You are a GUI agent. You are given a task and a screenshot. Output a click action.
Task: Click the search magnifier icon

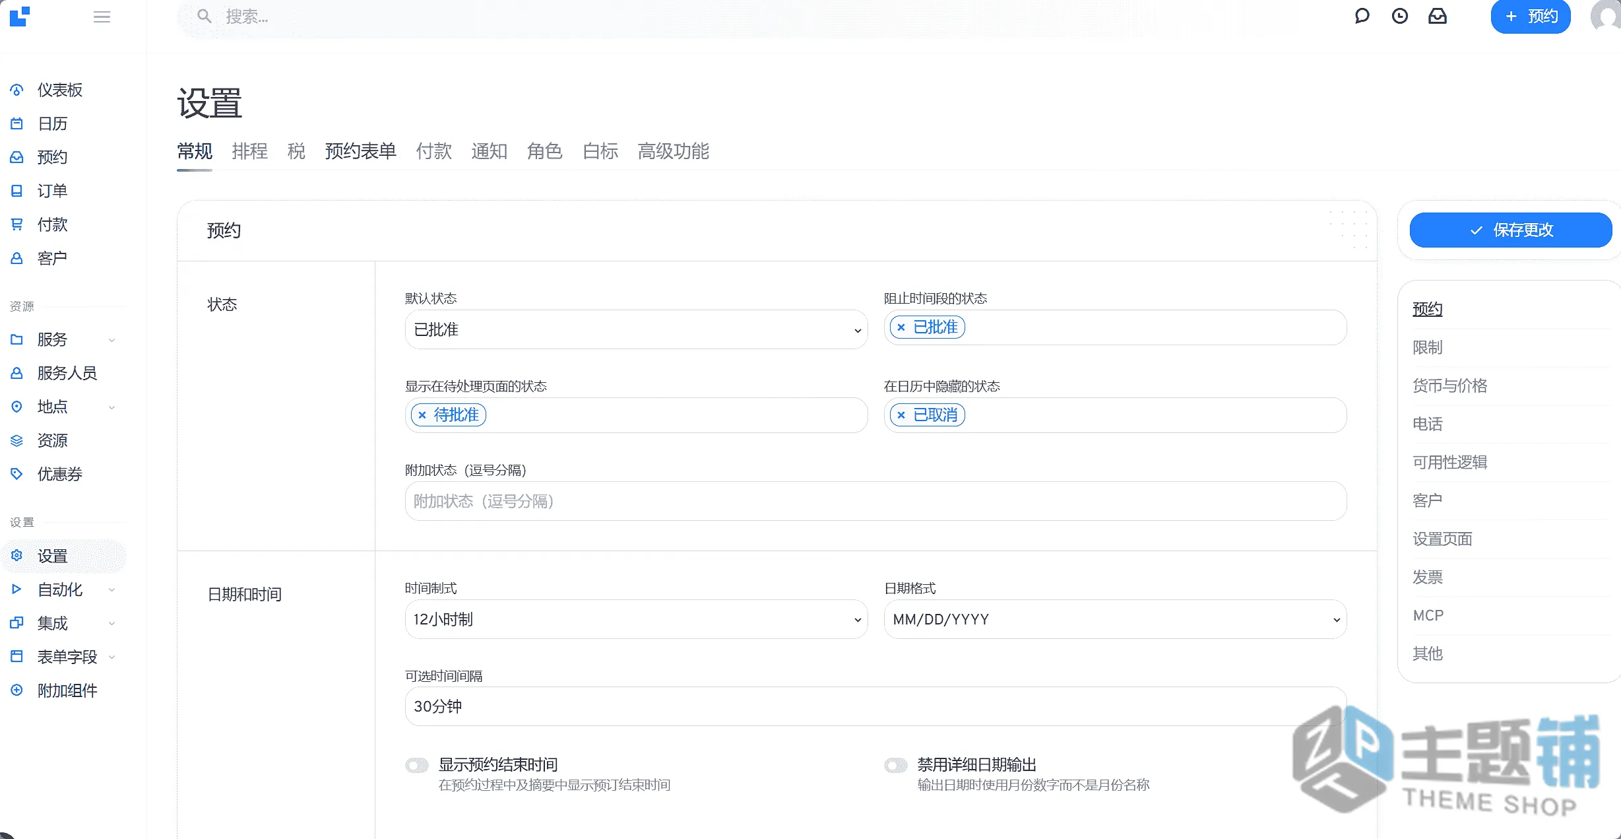point(205,17)
